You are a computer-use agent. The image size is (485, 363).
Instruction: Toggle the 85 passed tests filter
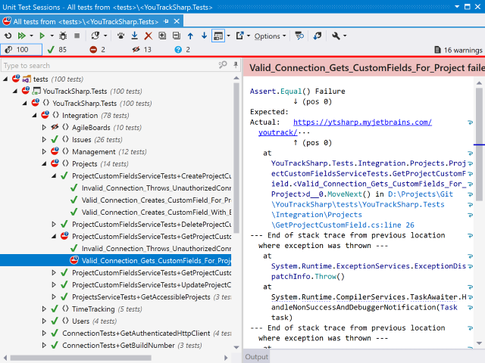tap(58, 50)
